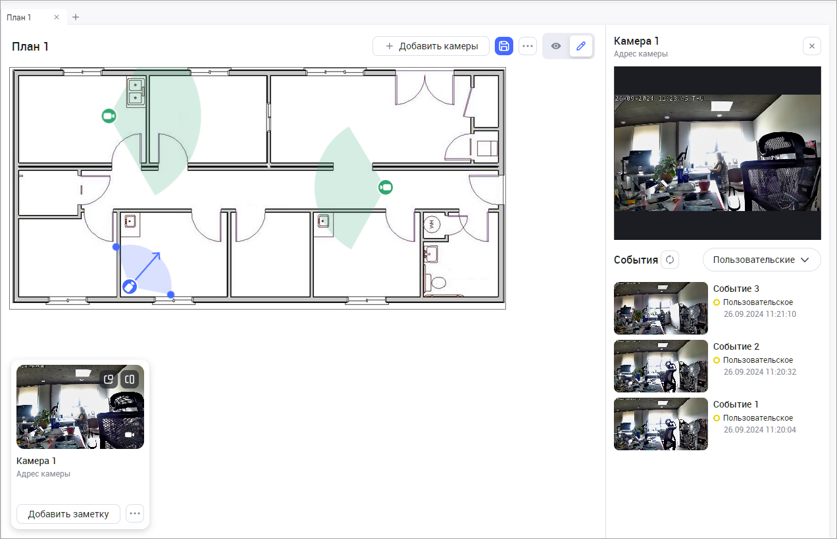837x539 pixels.
Task: Click the split view icon on camera card
Action: point(130,379)
